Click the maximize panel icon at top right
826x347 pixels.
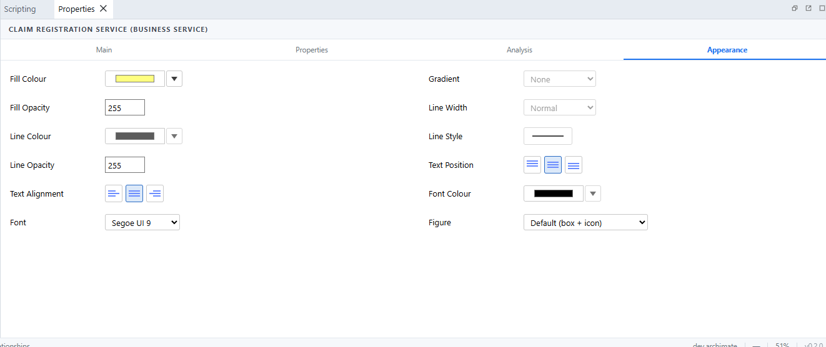click(822, 8)
